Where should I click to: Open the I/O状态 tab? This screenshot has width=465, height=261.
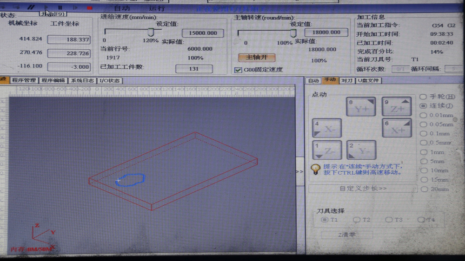[109, 81]
